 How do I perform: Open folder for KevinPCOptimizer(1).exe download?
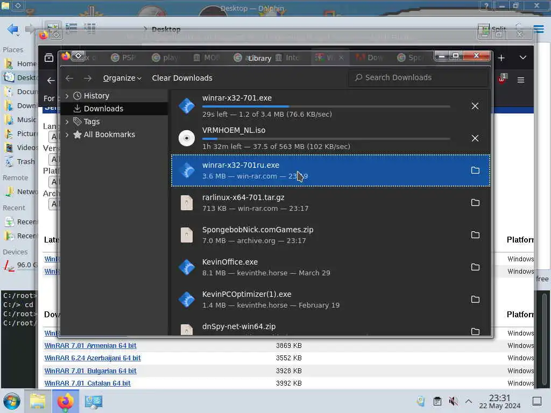(475, 300)
